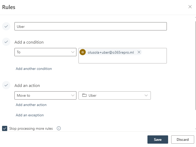This screenshot has width=196, height=147.
Task: Open the Uber folder selection dropdown
Action: coord(114,95)
